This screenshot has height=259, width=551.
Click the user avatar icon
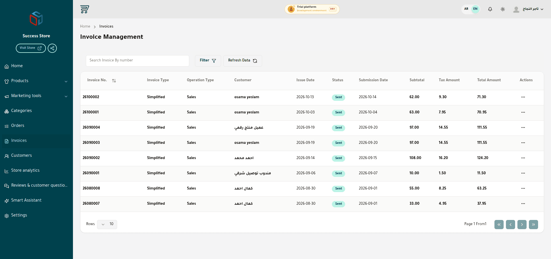(516, 9)
